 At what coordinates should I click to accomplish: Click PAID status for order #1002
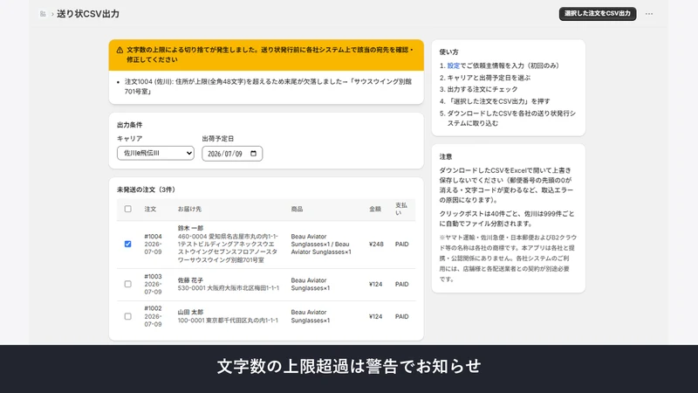tap(401, 316)
